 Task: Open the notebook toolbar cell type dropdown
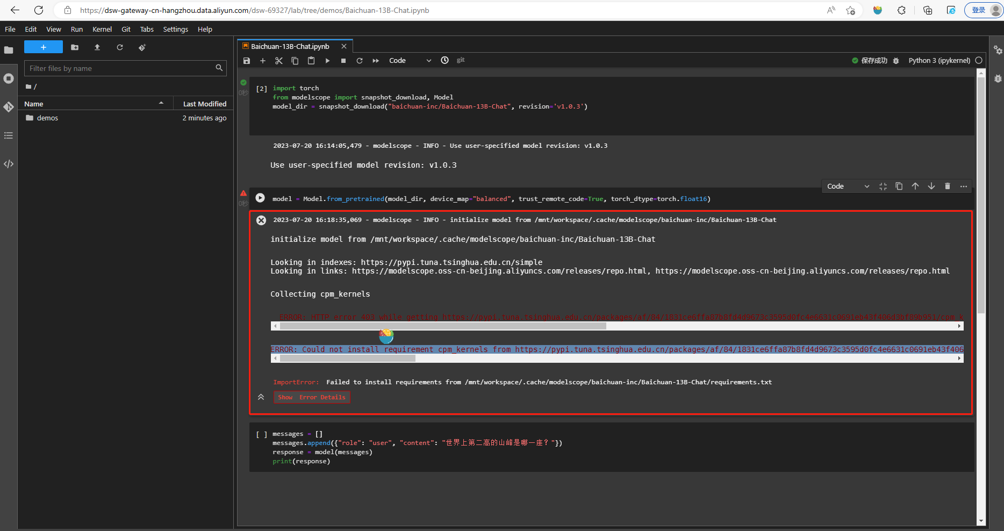click(410, 61)
